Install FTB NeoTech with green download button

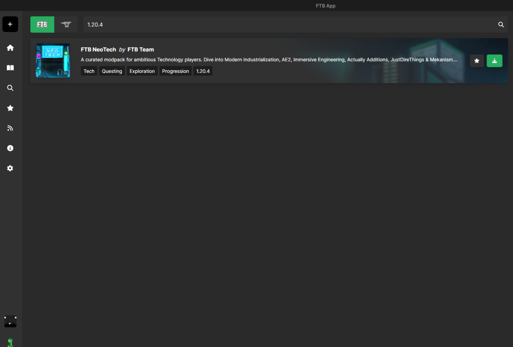tap(494, 61)
